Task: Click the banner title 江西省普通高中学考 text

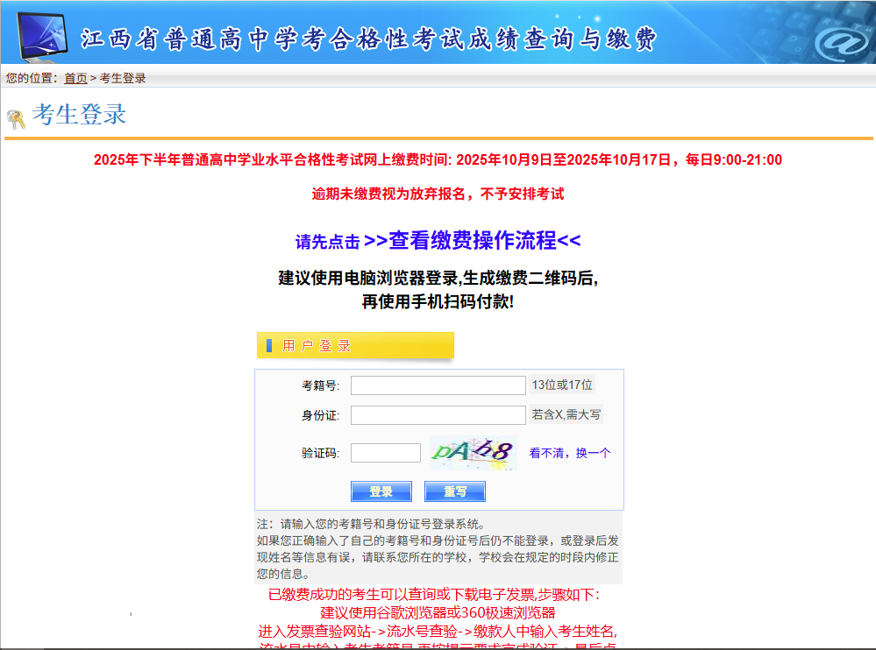Action: coord(368,39)
